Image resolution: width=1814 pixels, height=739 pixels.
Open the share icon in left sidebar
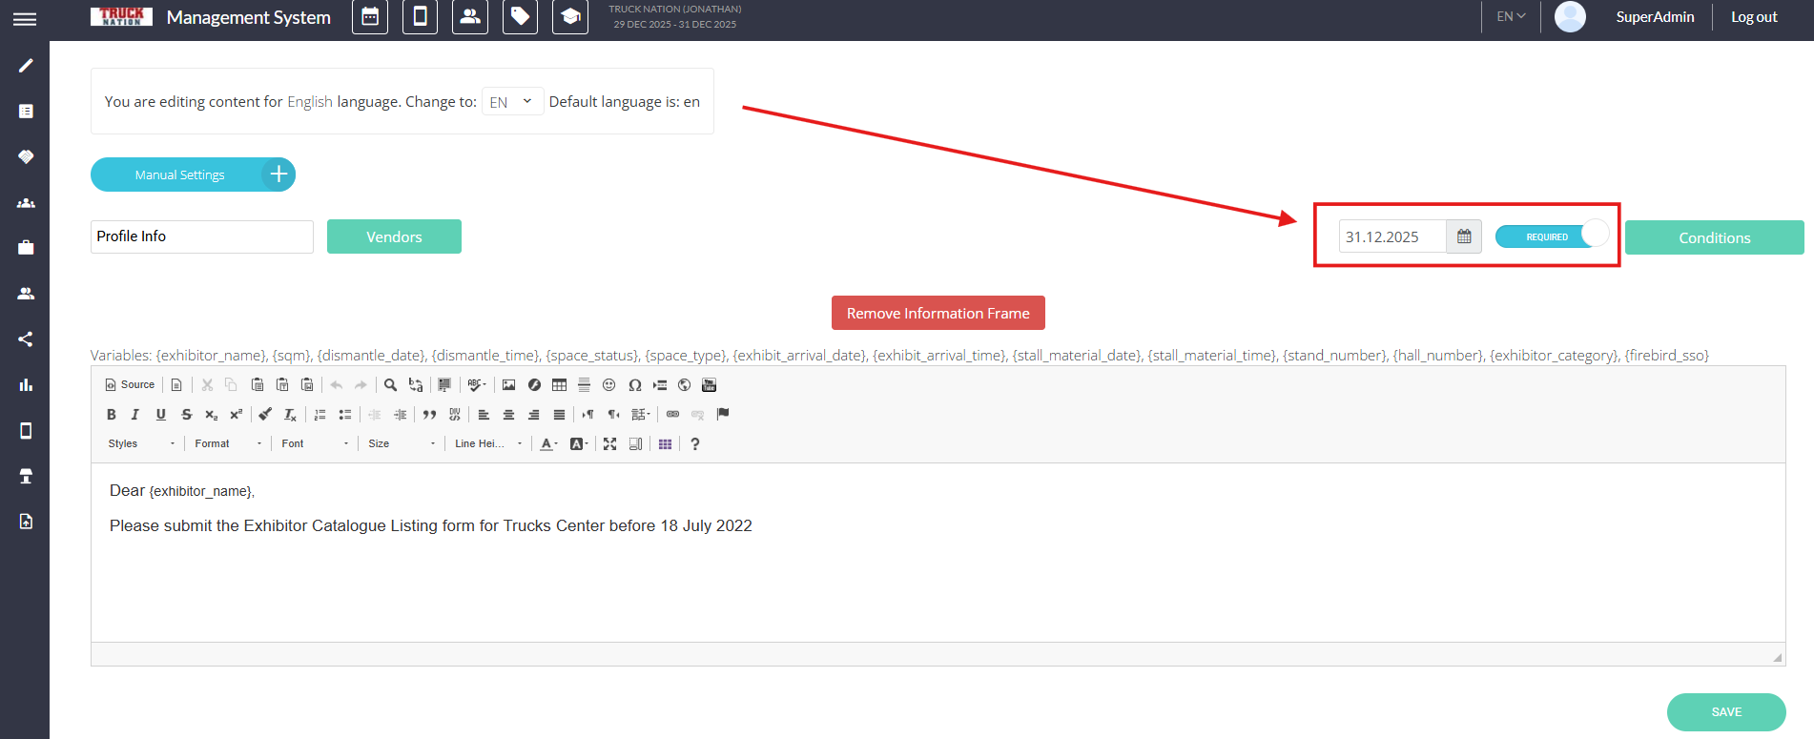tap(26, 339)
